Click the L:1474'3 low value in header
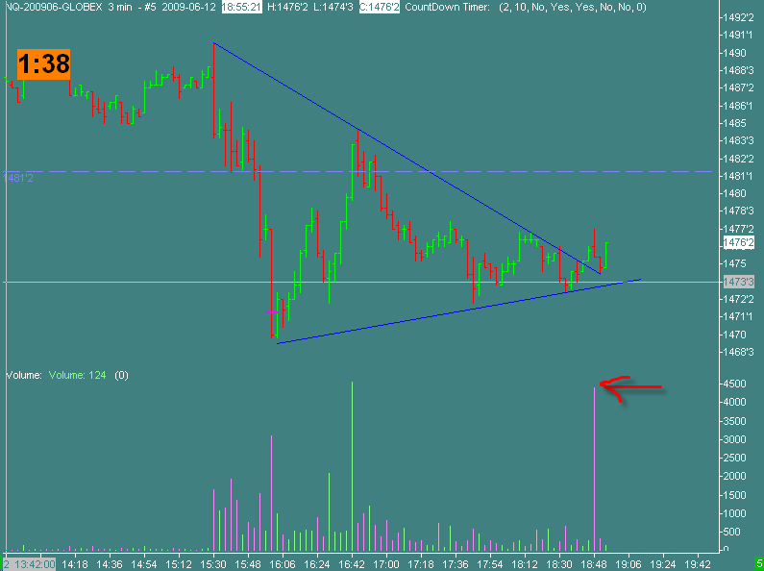This screenshot has height=571, width=764. [333, 8]
